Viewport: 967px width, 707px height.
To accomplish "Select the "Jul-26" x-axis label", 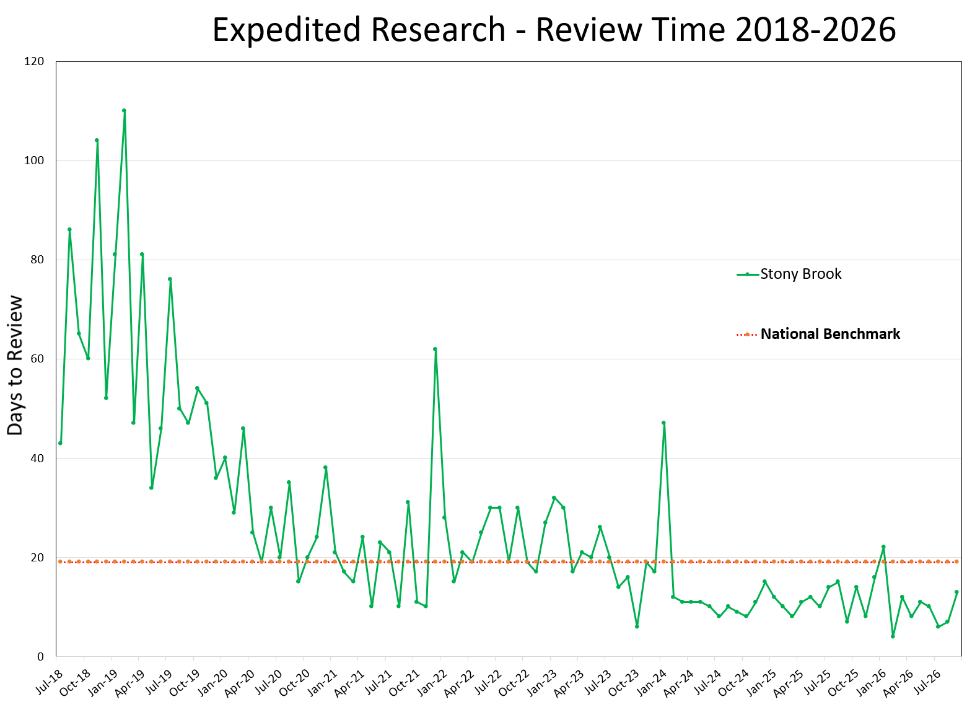I will [x=926, y=681].
